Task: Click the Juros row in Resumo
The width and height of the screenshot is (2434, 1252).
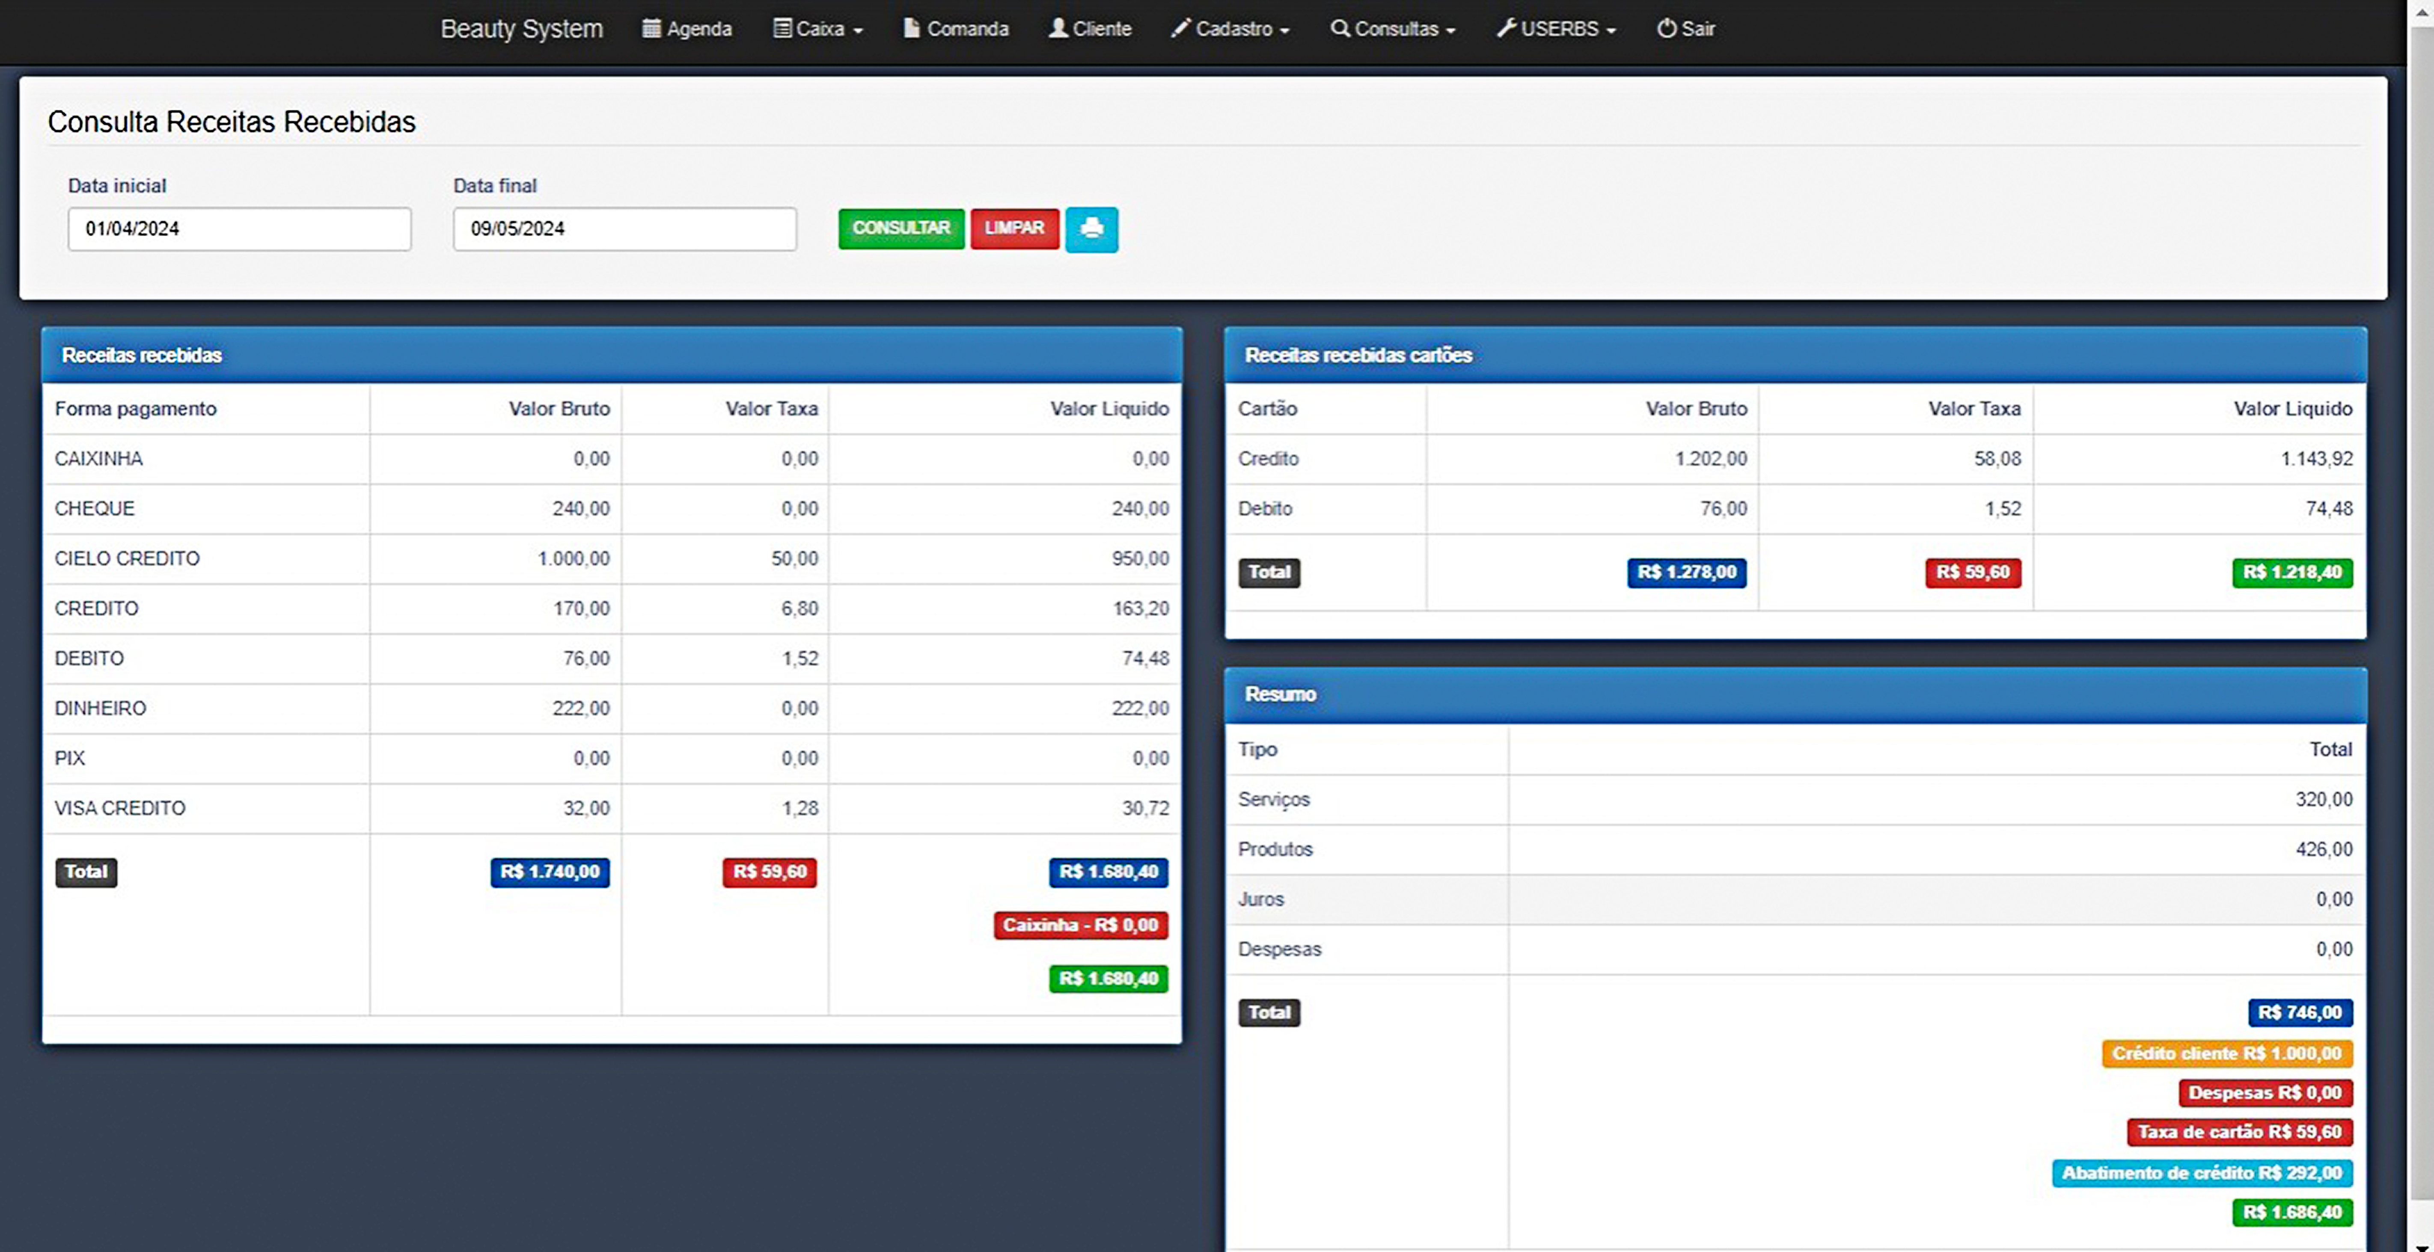Action: click(x=1795, y=899)
